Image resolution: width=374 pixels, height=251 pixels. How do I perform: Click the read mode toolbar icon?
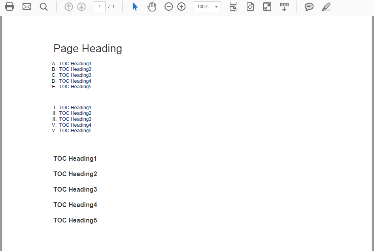pos(284,7)
